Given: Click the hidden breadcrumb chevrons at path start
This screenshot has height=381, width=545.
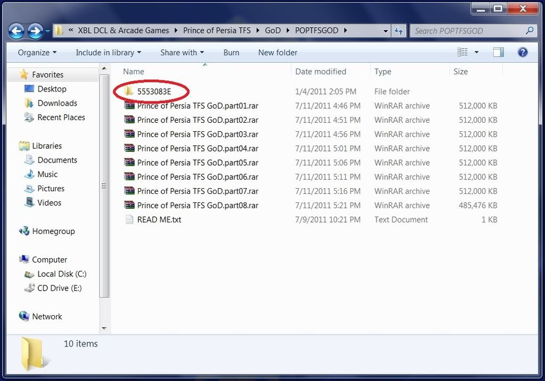Looking at the screenshot, I should 71,30.
